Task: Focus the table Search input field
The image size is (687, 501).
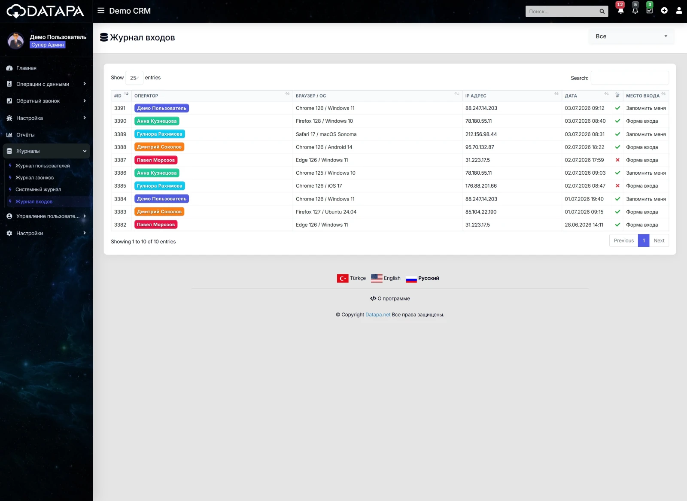Action: click(x=629, y=78)
